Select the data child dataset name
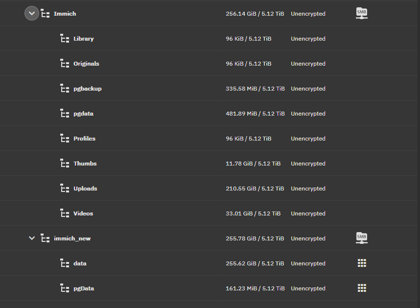The width and height of the screenshot is (420, 308). coord(80,263)
